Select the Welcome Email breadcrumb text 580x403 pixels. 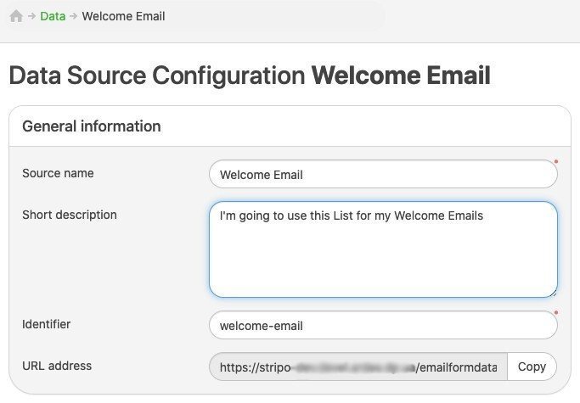(123, 16)
